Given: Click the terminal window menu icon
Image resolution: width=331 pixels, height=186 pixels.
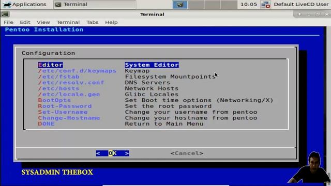Looking at the screenshot, I should [x=5, y=14].
